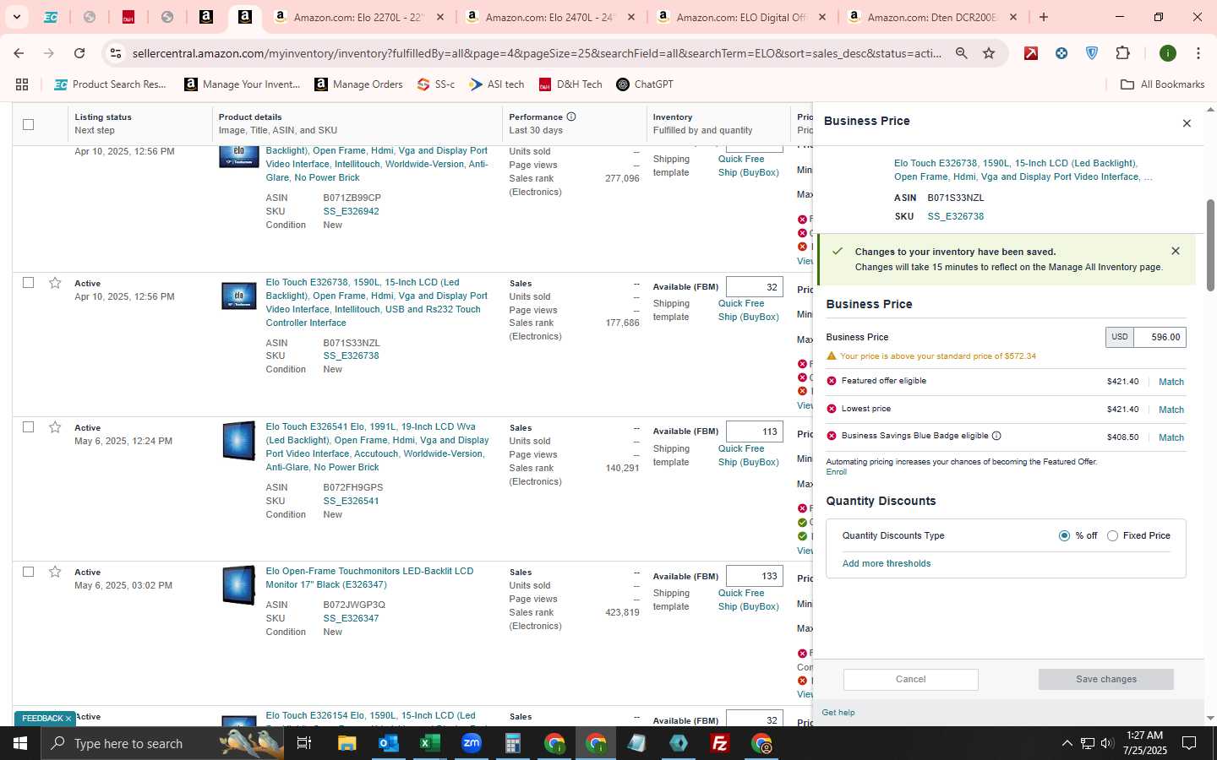The height and width of the screenshot is (760, 1217).
Task: Match the Business Savings Blue Badge price
Action: click(1171, 437)
